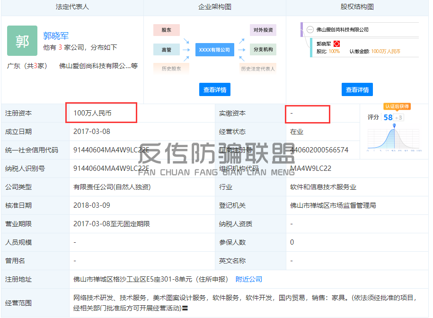The image size is (433, 318).
Task: Click the red badge icon beside 郭晓军 shareholder
Action: 337,44
